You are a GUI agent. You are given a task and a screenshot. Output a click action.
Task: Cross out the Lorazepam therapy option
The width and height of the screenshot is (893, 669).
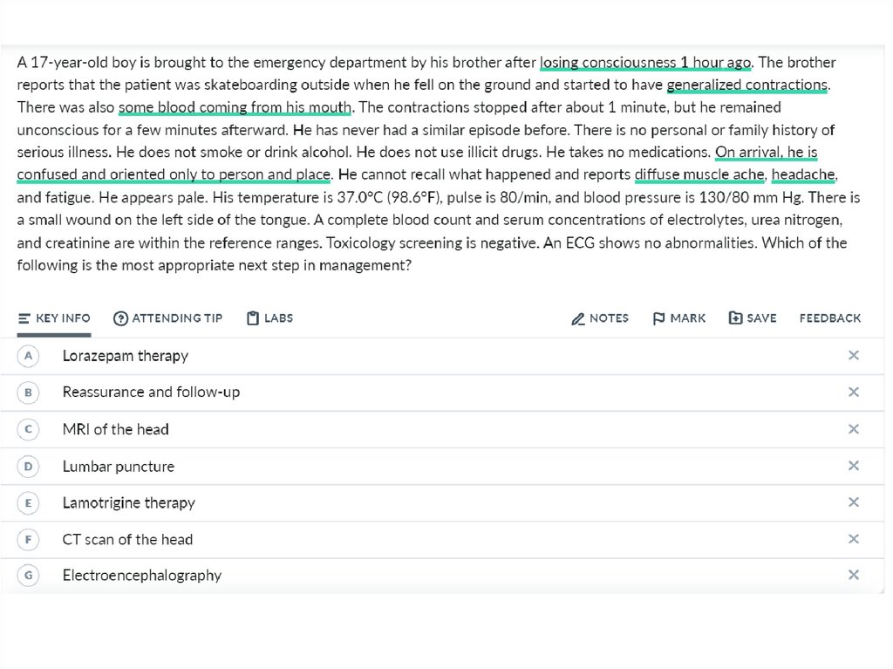click(854, 356)
